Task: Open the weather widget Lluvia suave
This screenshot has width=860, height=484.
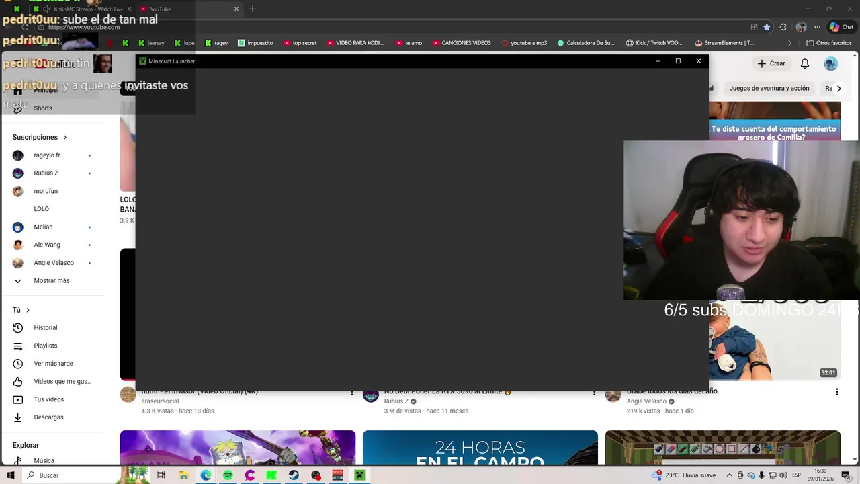Action: [684, 475]
